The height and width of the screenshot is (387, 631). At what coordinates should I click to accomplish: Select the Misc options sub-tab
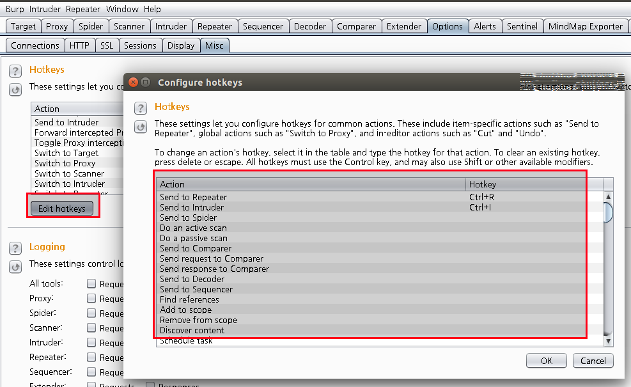[x=214, y=45]
